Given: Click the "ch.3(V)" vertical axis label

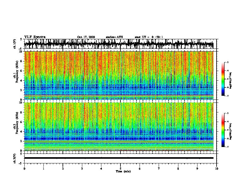Looking at the screenshot, I should click(15, 158).
